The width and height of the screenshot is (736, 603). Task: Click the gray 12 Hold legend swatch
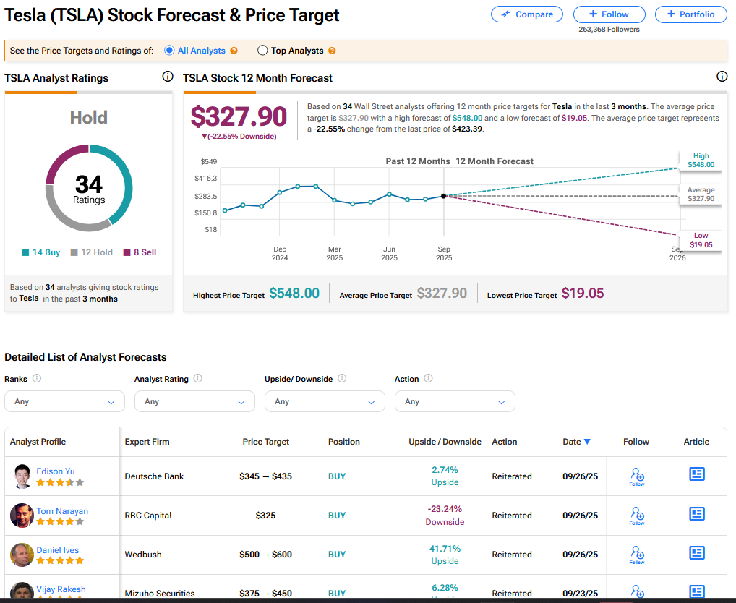click(x=74, y=252)
